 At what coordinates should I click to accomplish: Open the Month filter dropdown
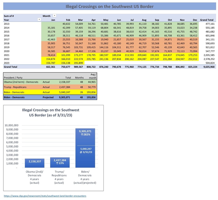[55, 16]
